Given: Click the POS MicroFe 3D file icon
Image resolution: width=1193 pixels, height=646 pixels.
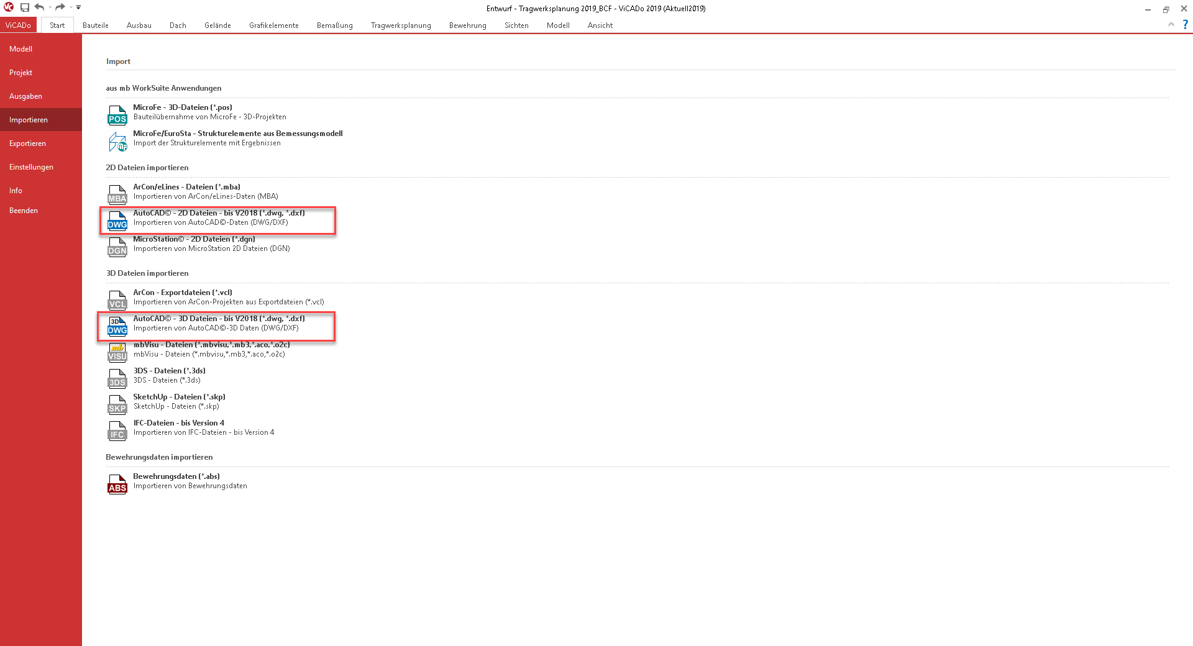Looking at the screenshot, I should 117,116.
